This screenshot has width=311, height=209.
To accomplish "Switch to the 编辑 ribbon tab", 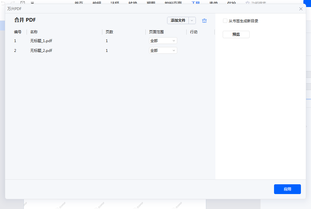I will pos(97,2).
